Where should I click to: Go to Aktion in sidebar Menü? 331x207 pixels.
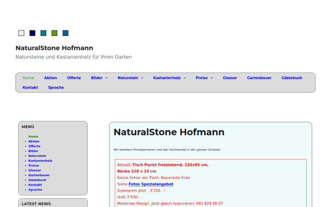point(34,141)
